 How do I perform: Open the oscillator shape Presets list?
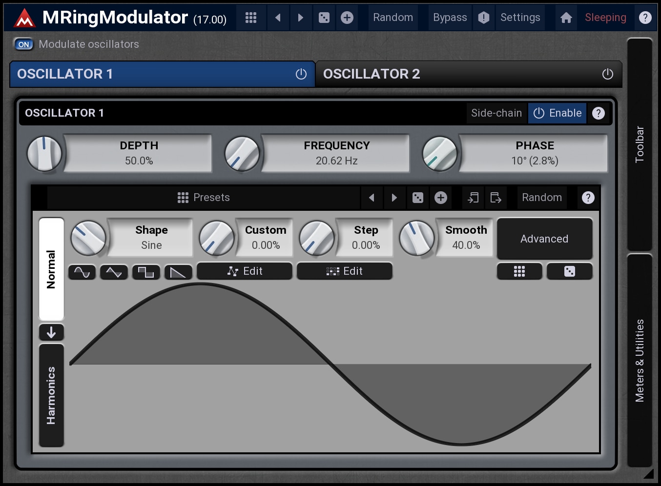204,198
